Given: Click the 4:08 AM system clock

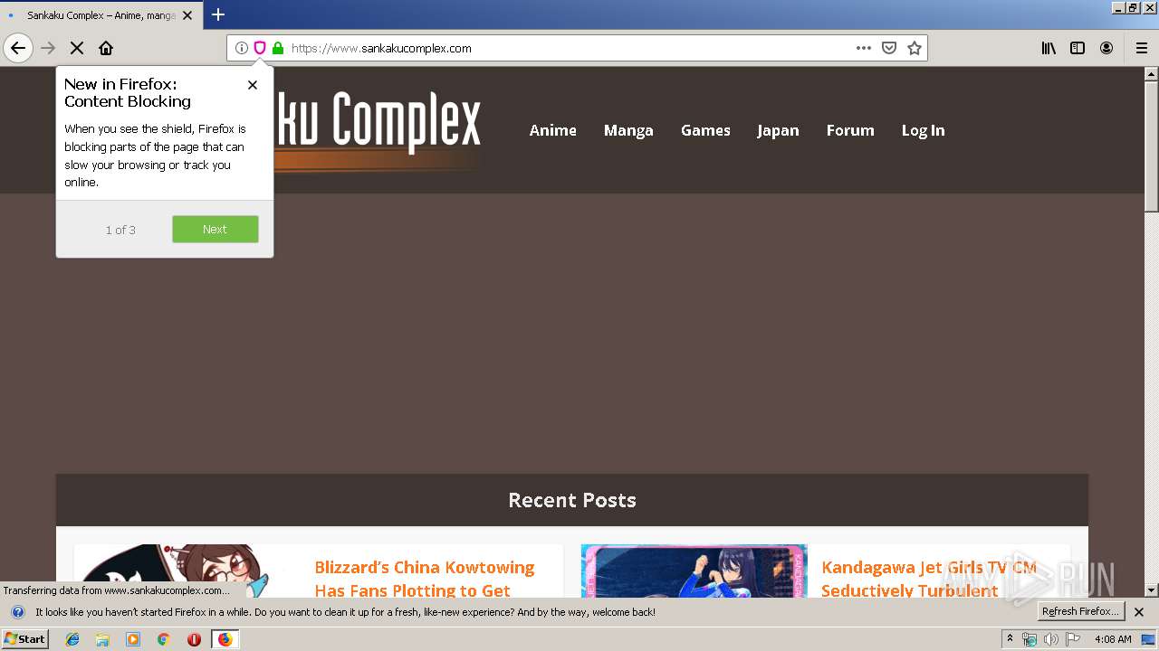Looking at the screenshot, I should (x=1113, y=639).
